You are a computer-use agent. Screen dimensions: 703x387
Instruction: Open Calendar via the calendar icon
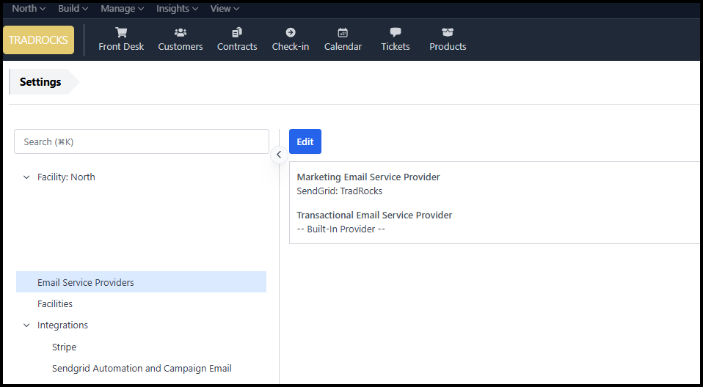point(343,32)
